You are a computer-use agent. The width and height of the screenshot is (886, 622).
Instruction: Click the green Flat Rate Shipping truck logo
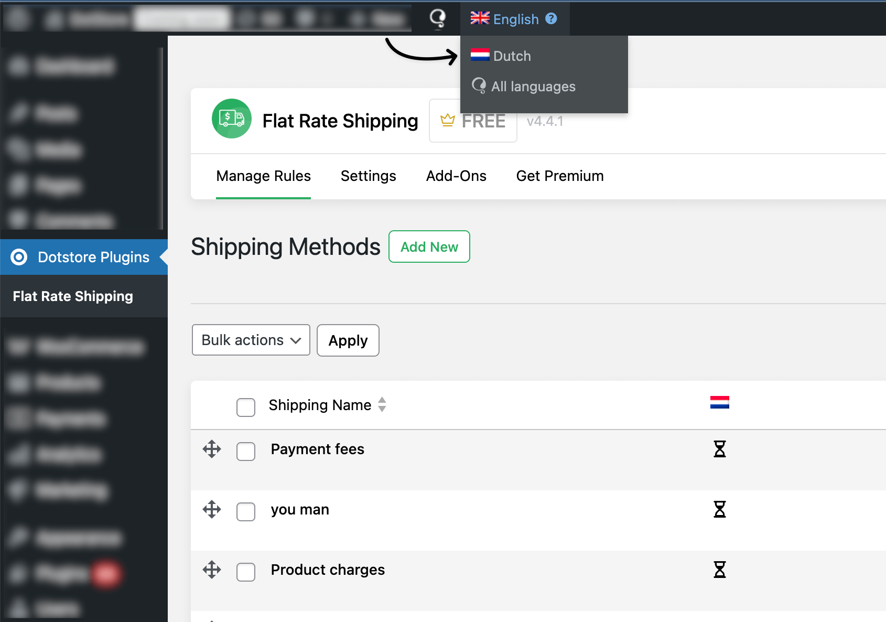tap(232, 119)
